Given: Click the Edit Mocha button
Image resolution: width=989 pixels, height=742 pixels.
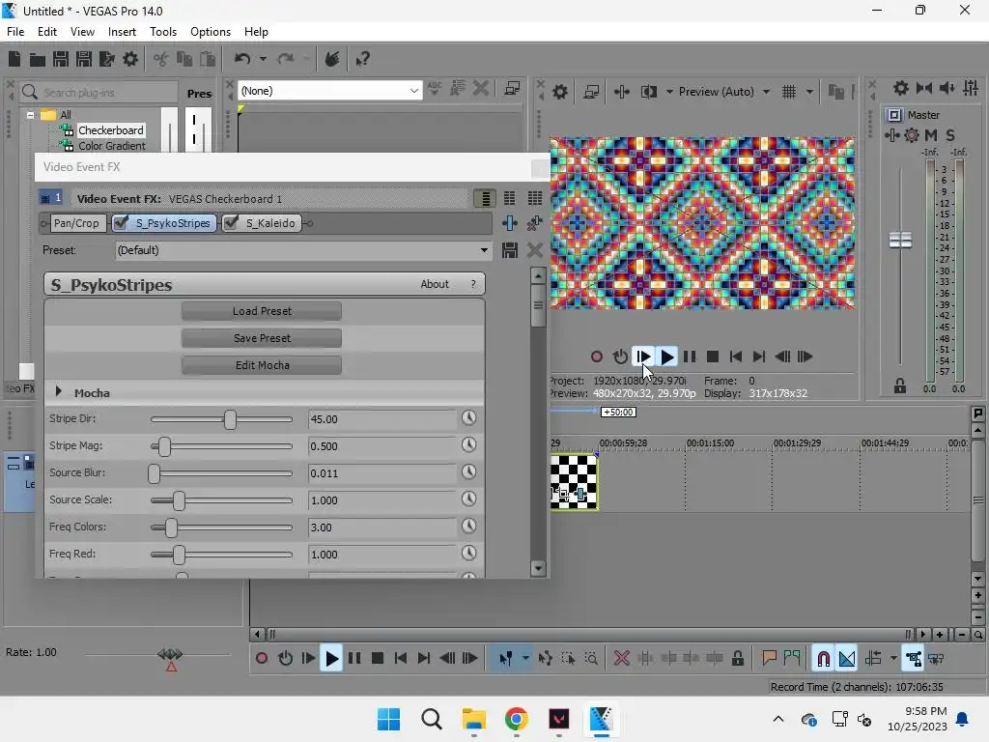Looking at the screenshot, I should point(262,365).
